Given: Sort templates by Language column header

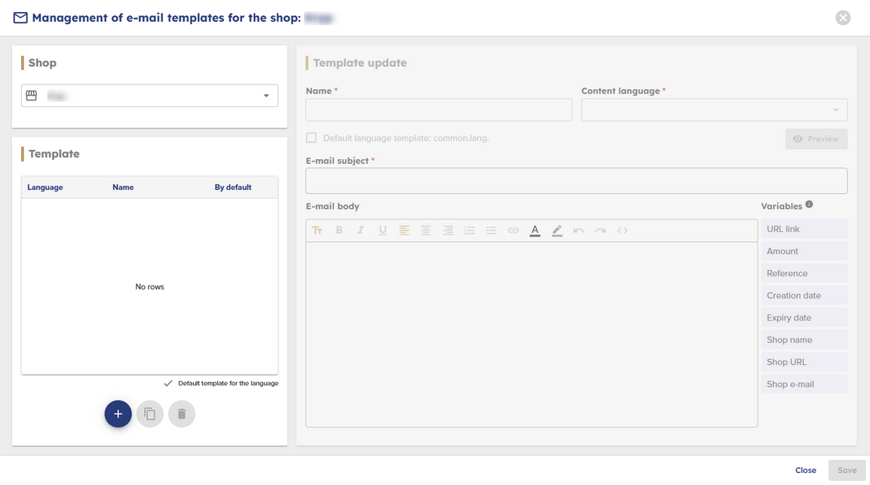Looking at the screenshot, I should pyautogui.click(x=45, y=188).
